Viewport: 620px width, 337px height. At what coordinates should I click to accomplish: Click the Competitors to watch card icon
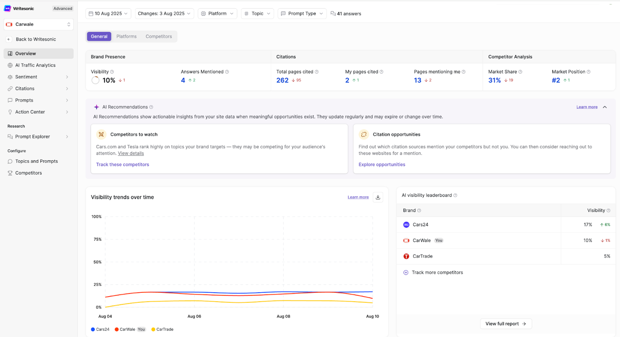pos(101,134)
